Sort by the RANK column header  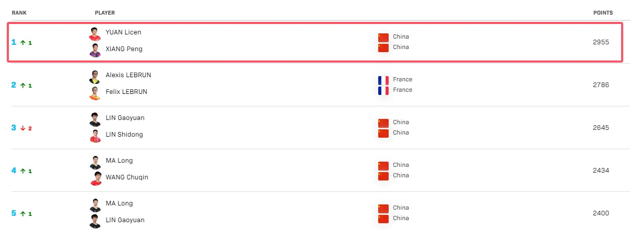point(19,13)
